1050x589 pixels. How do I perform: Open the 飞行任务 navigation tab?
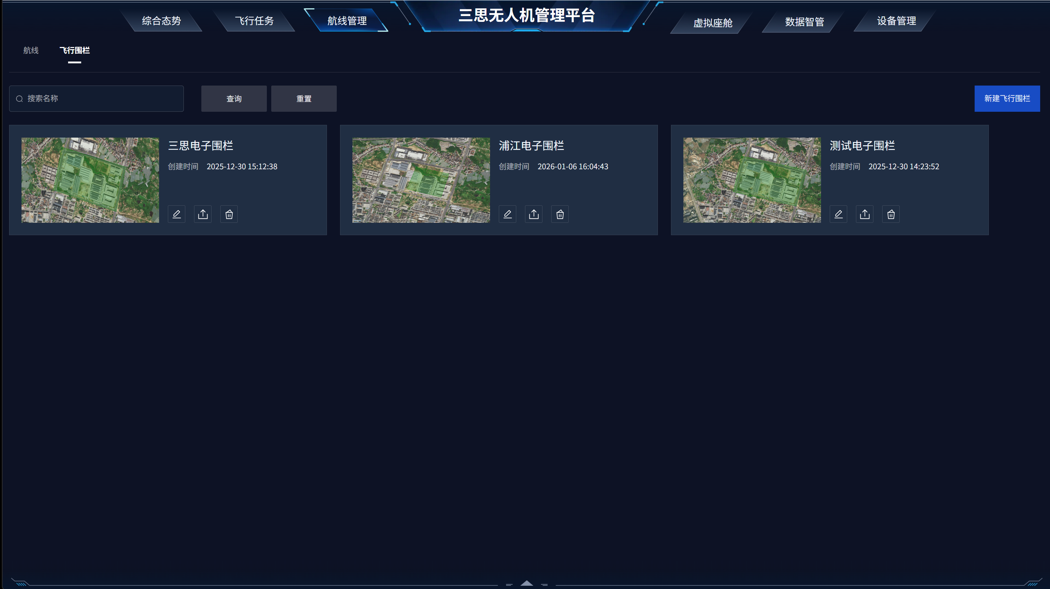(254, 21)
